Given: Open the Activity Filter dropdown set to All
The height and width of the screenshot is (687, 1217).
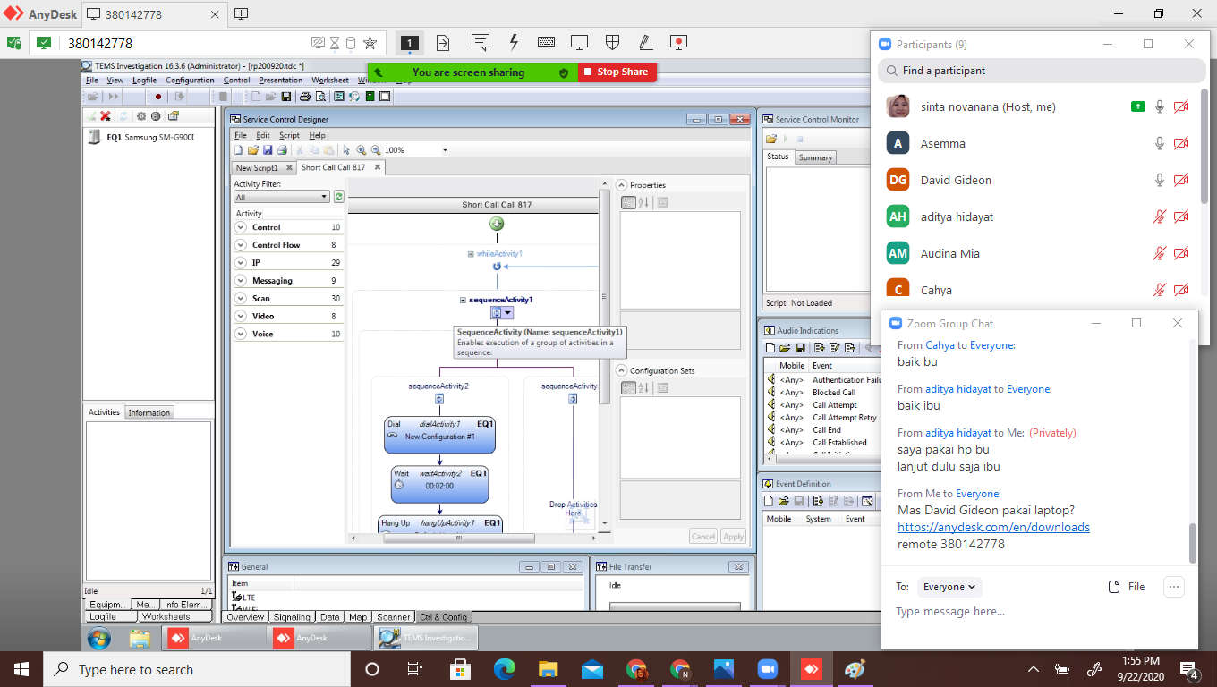Looking at the screenshot, I should tap(282, 197).
